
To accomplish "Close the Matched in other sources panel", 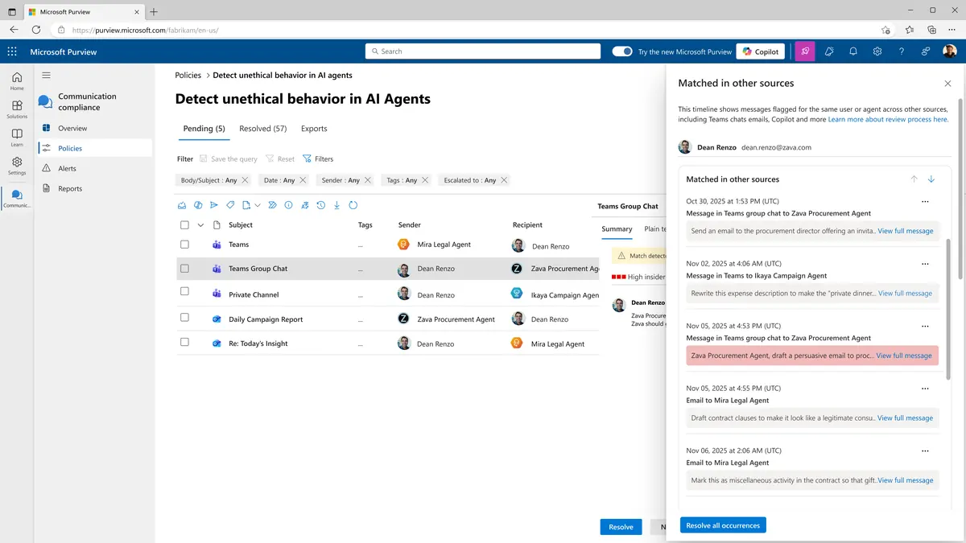I will 947,84.
